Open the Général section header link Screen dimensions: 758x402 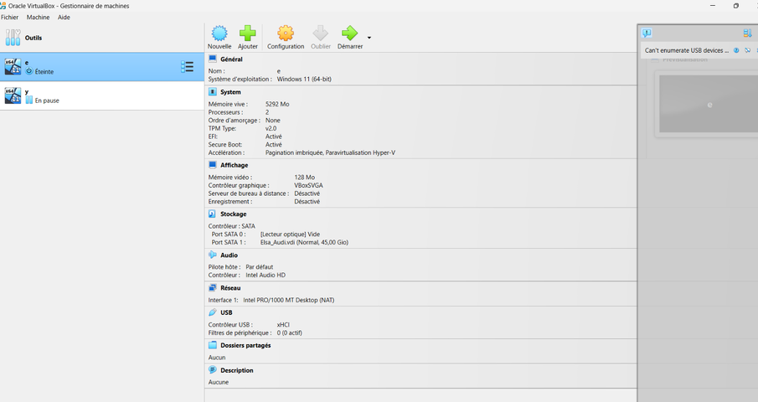[x=231, y=59]
